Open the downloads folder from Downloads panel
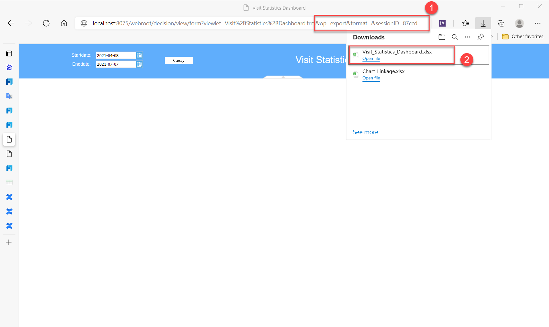The height and width of the screenshot is (327, 549). pos(442,37)
